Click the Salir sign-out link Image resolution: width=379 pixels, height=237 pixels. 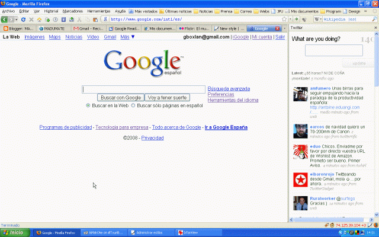point(280,37)
